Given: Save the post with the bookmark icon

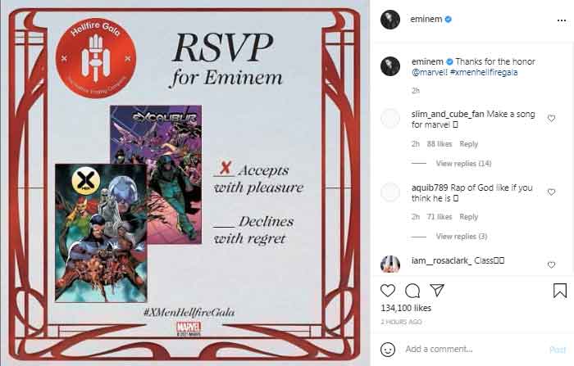Looking at the screenshot, I should (x=560, y=291).
